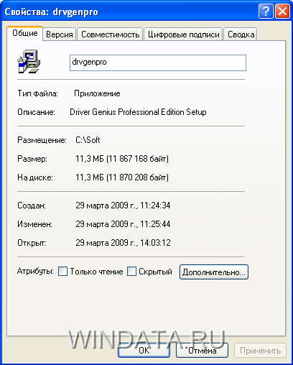Click the 11 867 168 байт size value
The height and width of the screenshot is (365, 293).
(x=137, y=159)
